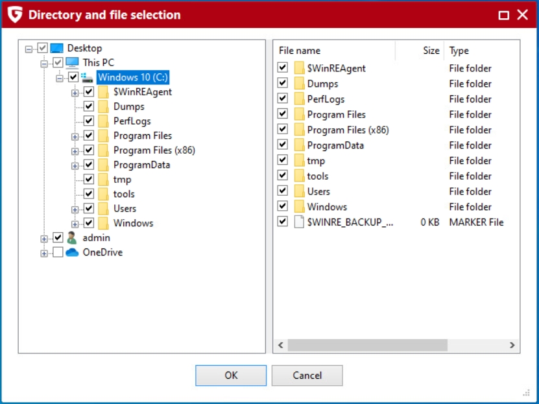Click the admin user icon in tree
539x404 pixels.
pos(72,238)
